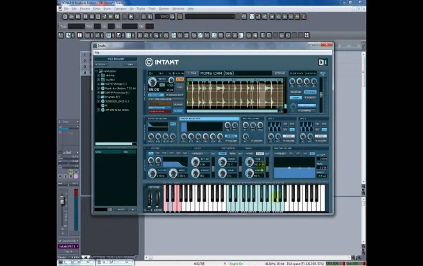Click the filter CUTOFF knob
Image resolution: width=423 pixels, height=266 pixels.
point(153,172)
